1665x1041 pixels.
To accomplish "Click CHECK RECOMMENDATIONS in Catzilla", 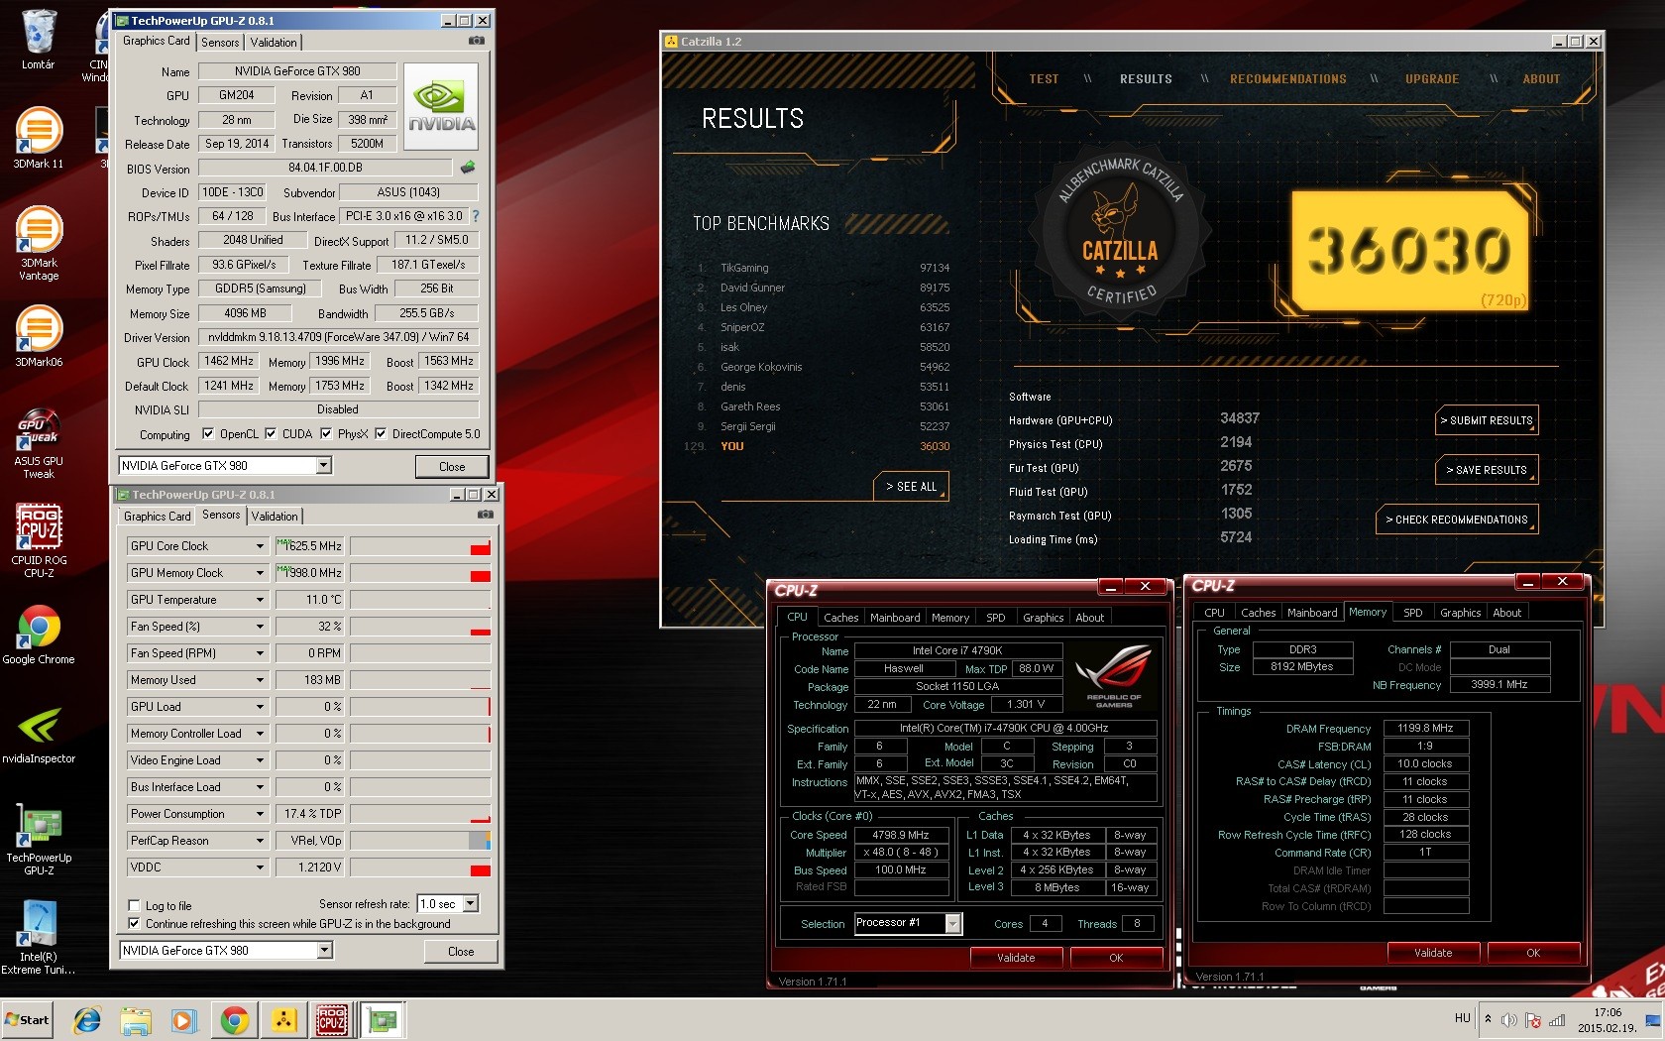I will pyautogui.click(x=1457, y=520).
